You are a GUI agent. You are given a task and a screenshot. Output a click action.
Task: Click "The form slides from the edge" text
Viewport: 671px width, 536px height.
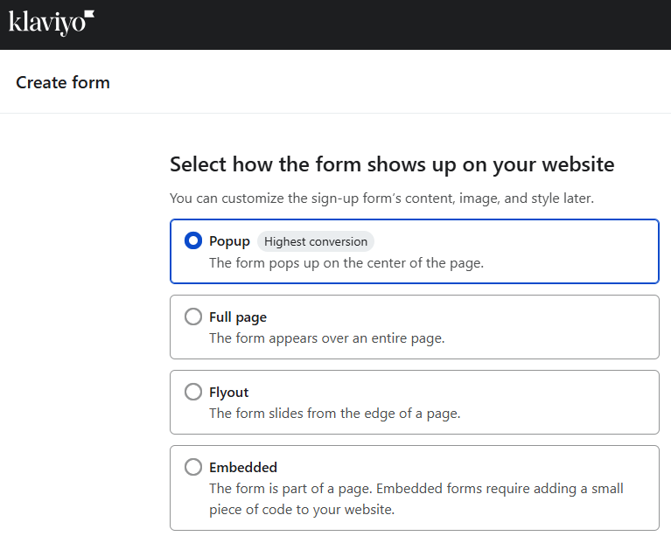(x=334, y=413)
